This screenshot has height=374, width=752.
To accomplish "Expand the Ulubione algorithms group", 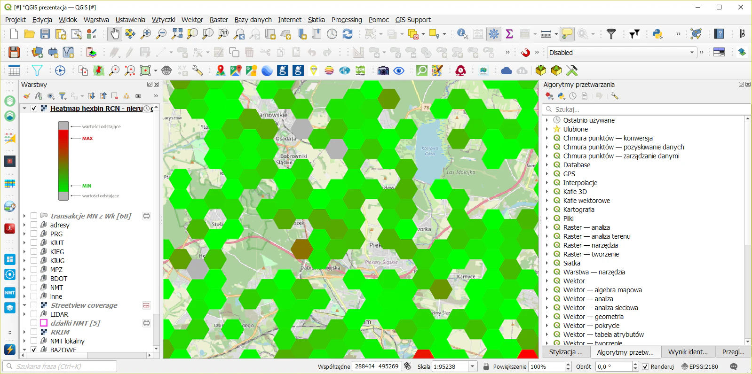I will click(x=547, y=129).
